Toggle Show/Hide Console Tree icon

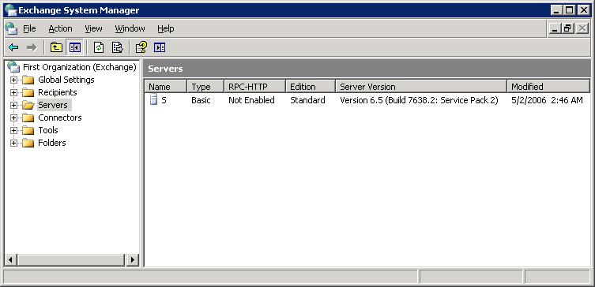(75, 47)
